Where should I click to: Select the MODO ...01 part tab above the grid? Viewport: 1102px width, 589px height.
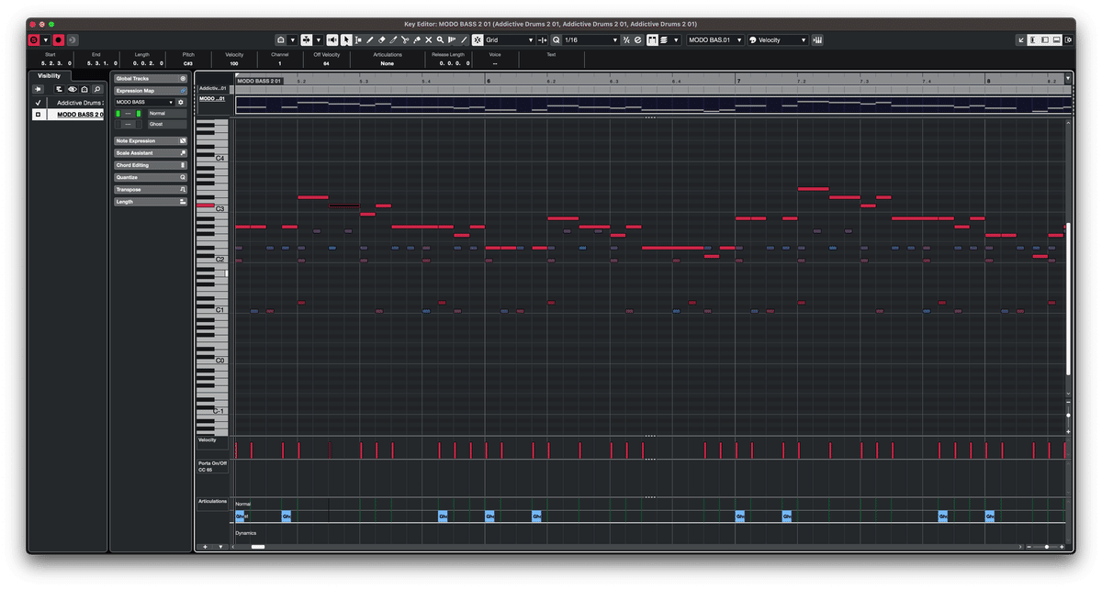[x=211, y=98]
